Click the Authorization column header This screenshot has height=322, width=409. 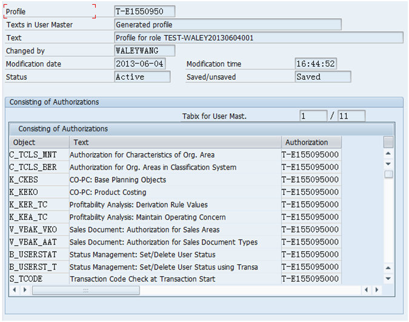311,142
